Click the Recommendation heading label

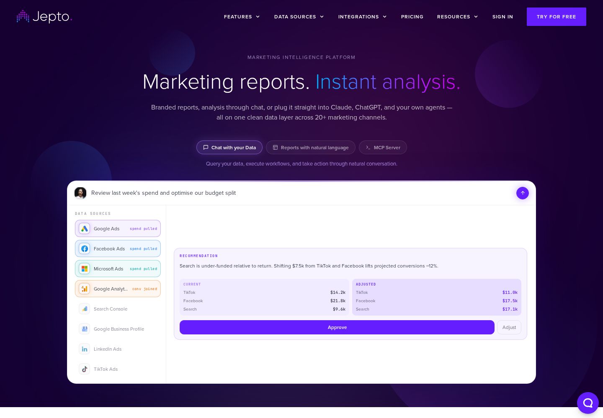click(x=198, y=256)
